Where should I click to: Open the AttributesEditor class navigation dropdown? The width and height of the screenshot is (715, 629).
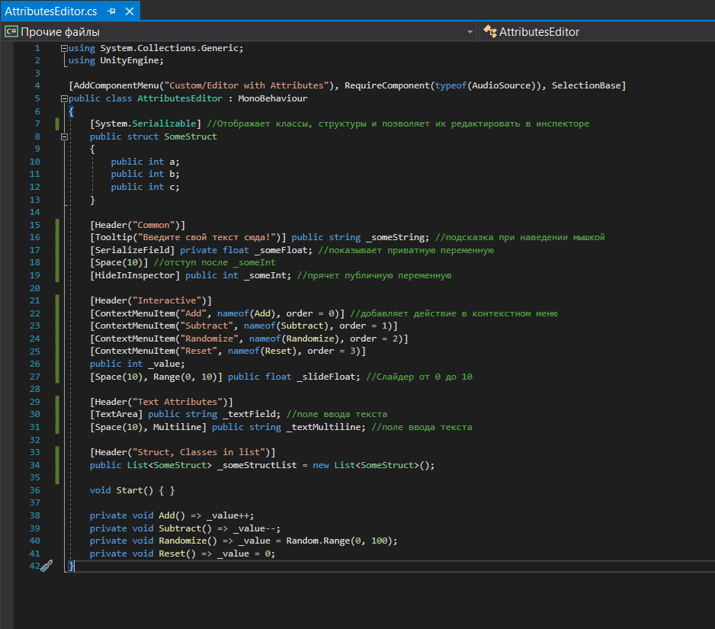[598, 32]
